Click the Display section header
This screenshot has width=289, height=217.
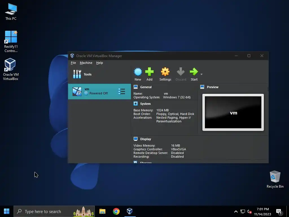(146, 139)
